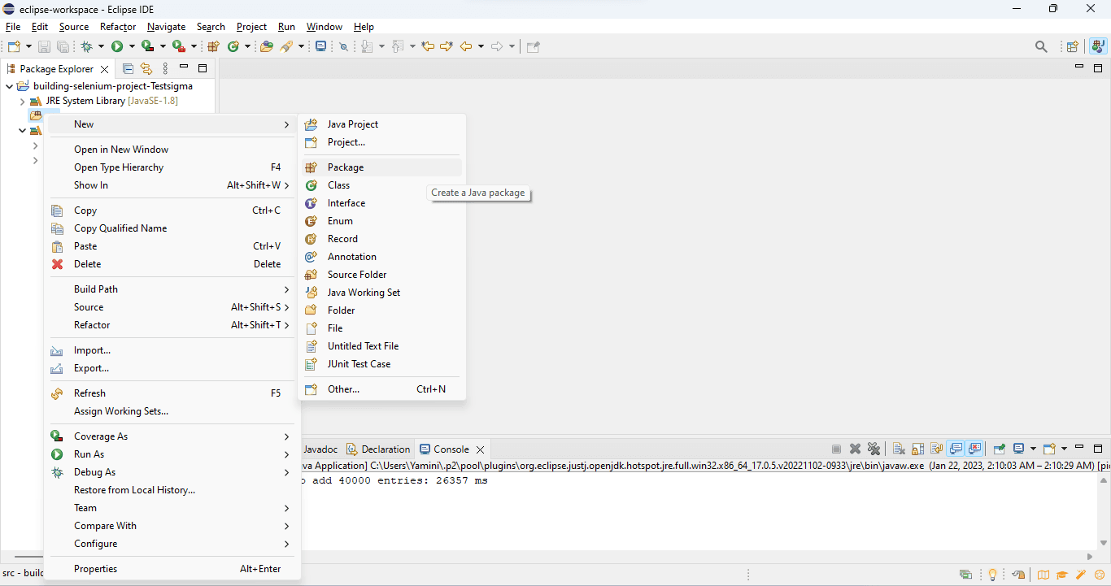The image size is (1111, 586).
Task: Click Remove Launch X icon in Console
Action: pyautogui.click(x=855, y=449)
